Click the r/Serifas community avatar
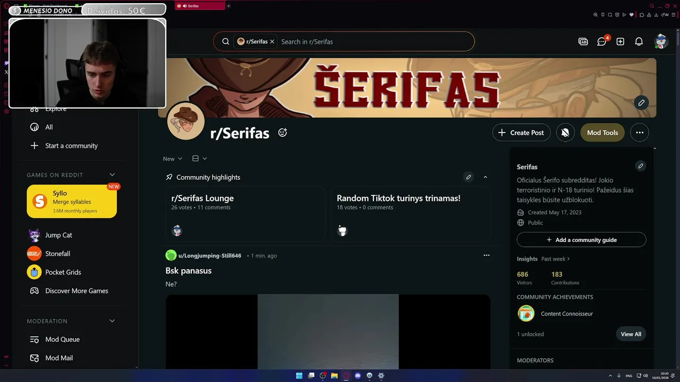The height and width of the screenshot is (382, 680). 186,121
